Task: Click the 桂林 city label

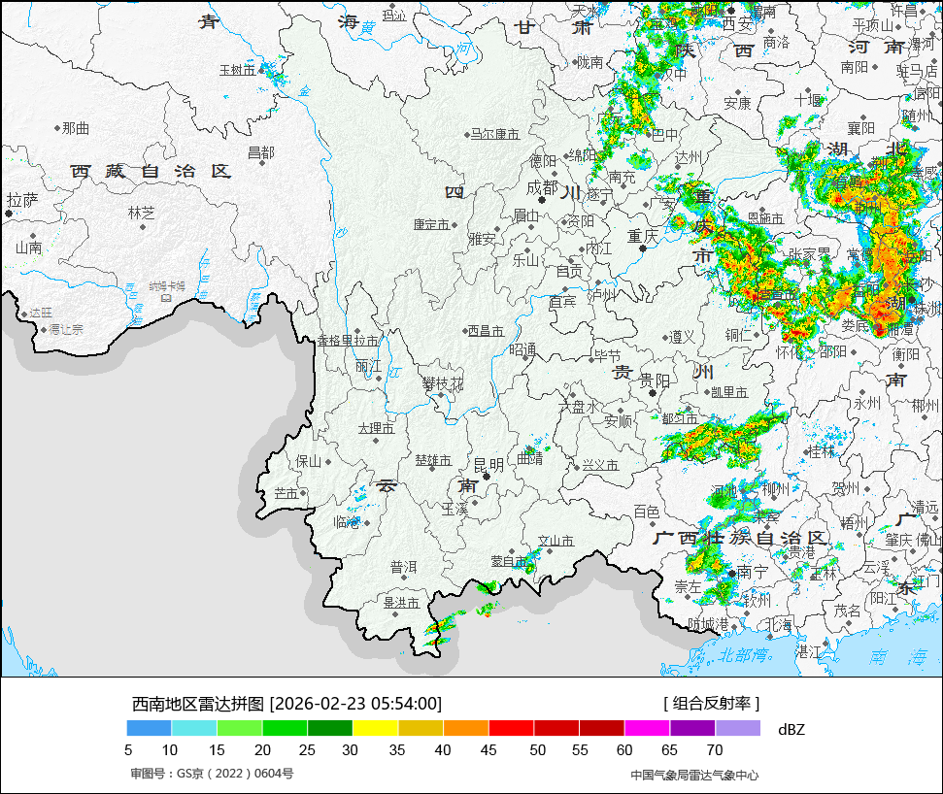Action: [x=822, y=450]
